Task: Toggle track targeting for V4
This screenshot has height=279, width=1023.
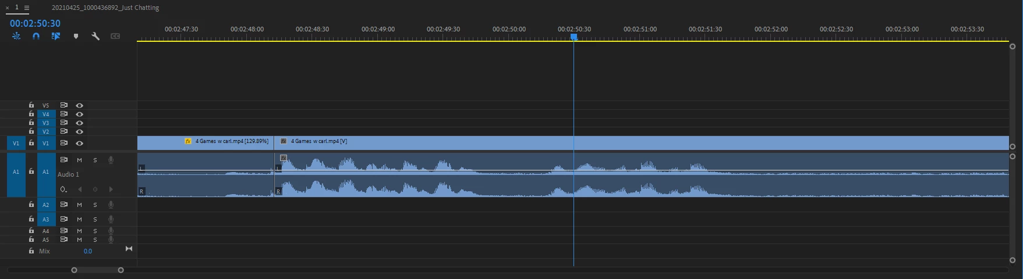Action: (x=46, y=114)
